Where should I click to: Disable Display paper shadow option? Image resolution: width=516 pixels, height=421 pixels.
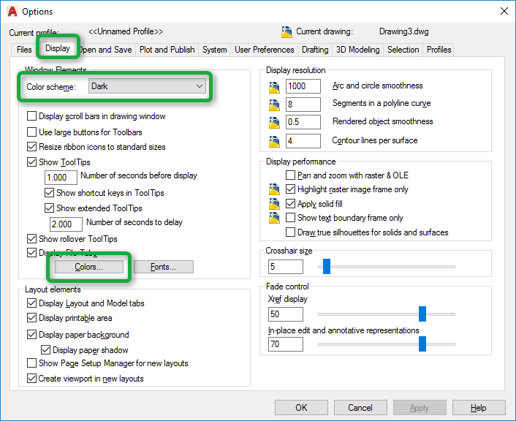click(x=45, y=349)
